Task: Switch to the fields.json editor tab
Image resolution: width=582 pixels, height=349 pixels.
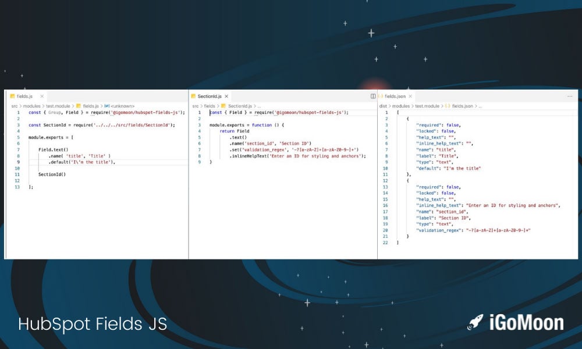Action: pyautogui.click(x=395, y=97)
